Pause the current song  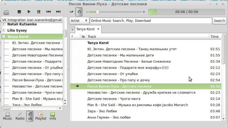(x=39, y=12)
